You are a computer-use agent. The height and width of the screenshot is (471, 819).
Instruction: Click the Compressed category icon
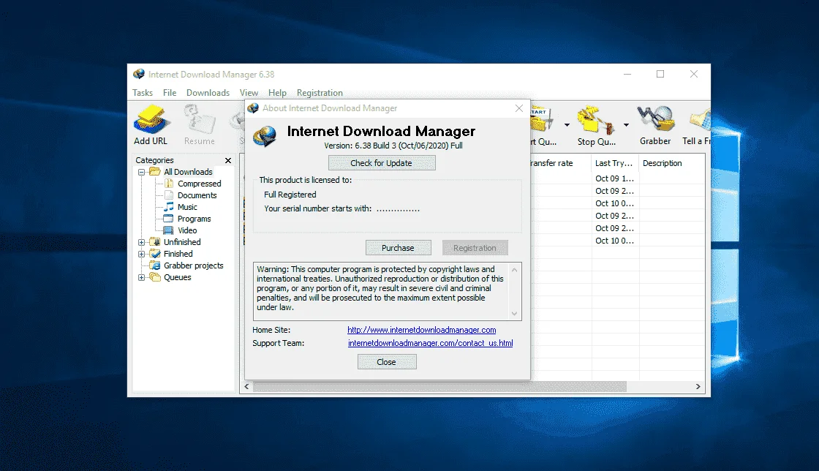169,184
